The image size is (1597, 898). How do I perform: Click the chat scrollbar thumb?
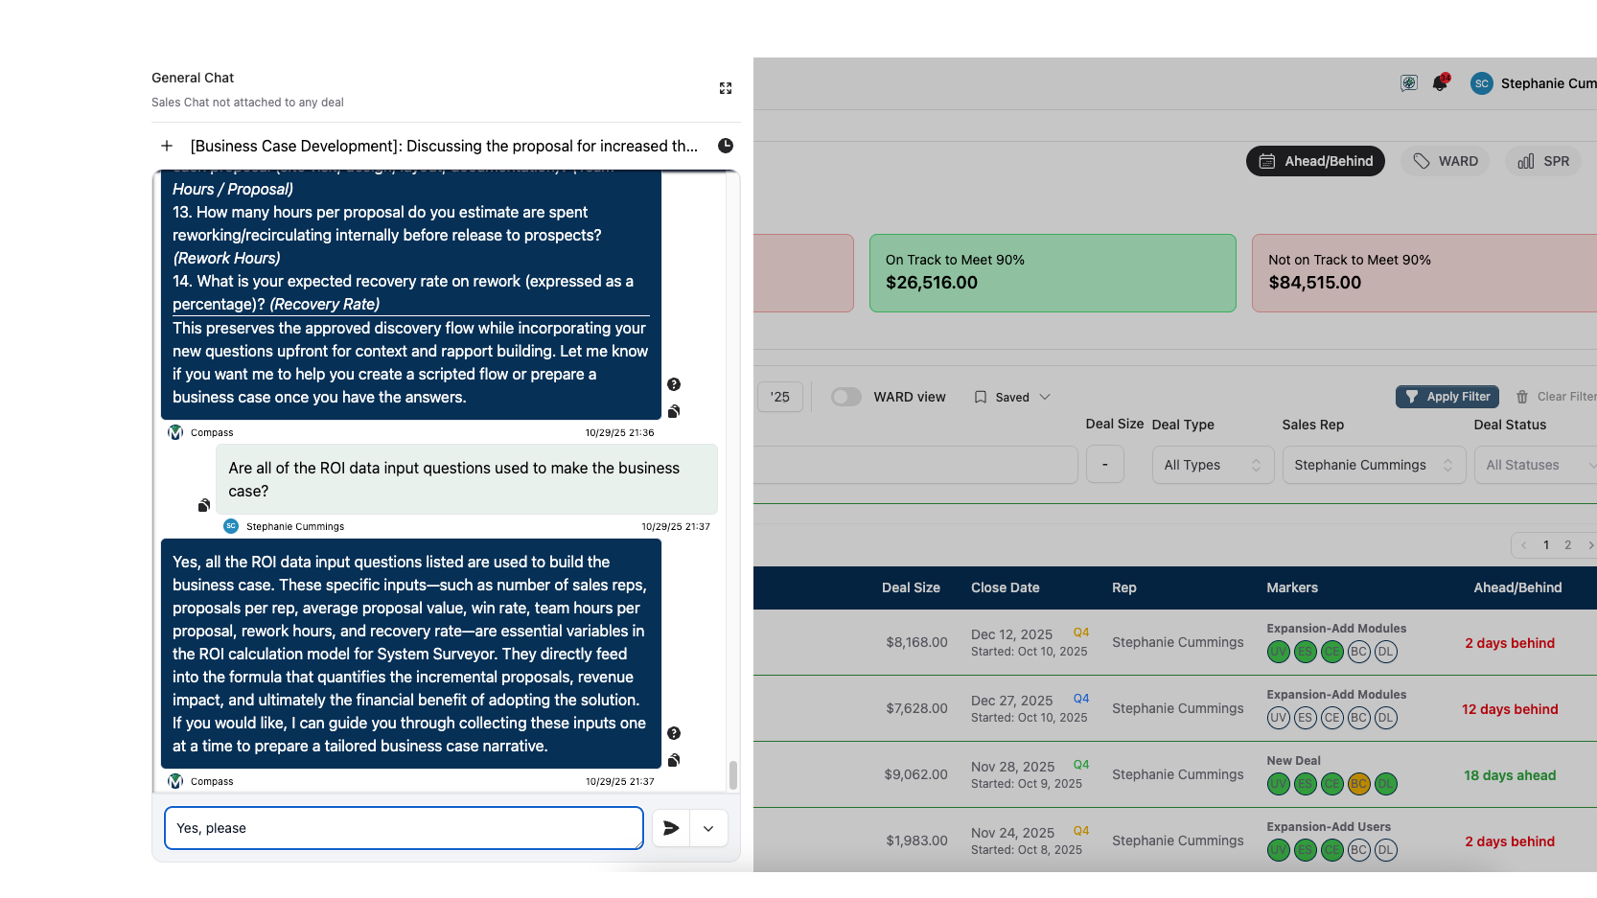point(733,774)
